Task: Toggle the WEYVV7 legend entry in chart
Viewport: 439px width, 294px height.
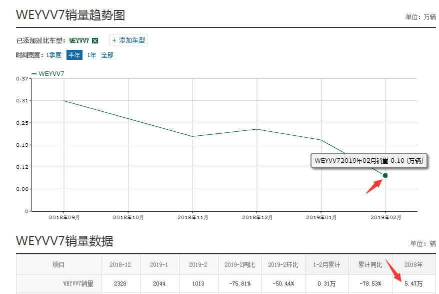Action: pos(48,74)
